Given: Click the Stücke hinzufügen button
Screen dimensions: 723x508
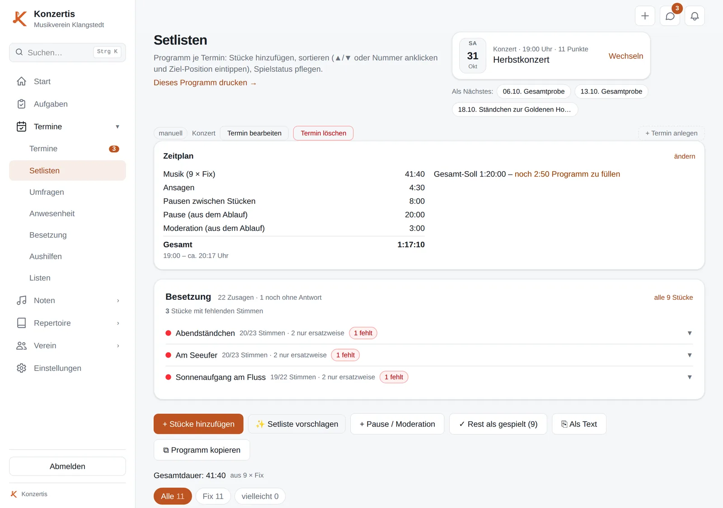Looking at the screenshot, I should coord(198,424).
